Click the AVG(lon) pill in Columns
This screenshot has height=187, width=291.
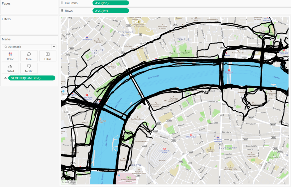[x=111, y=3]
